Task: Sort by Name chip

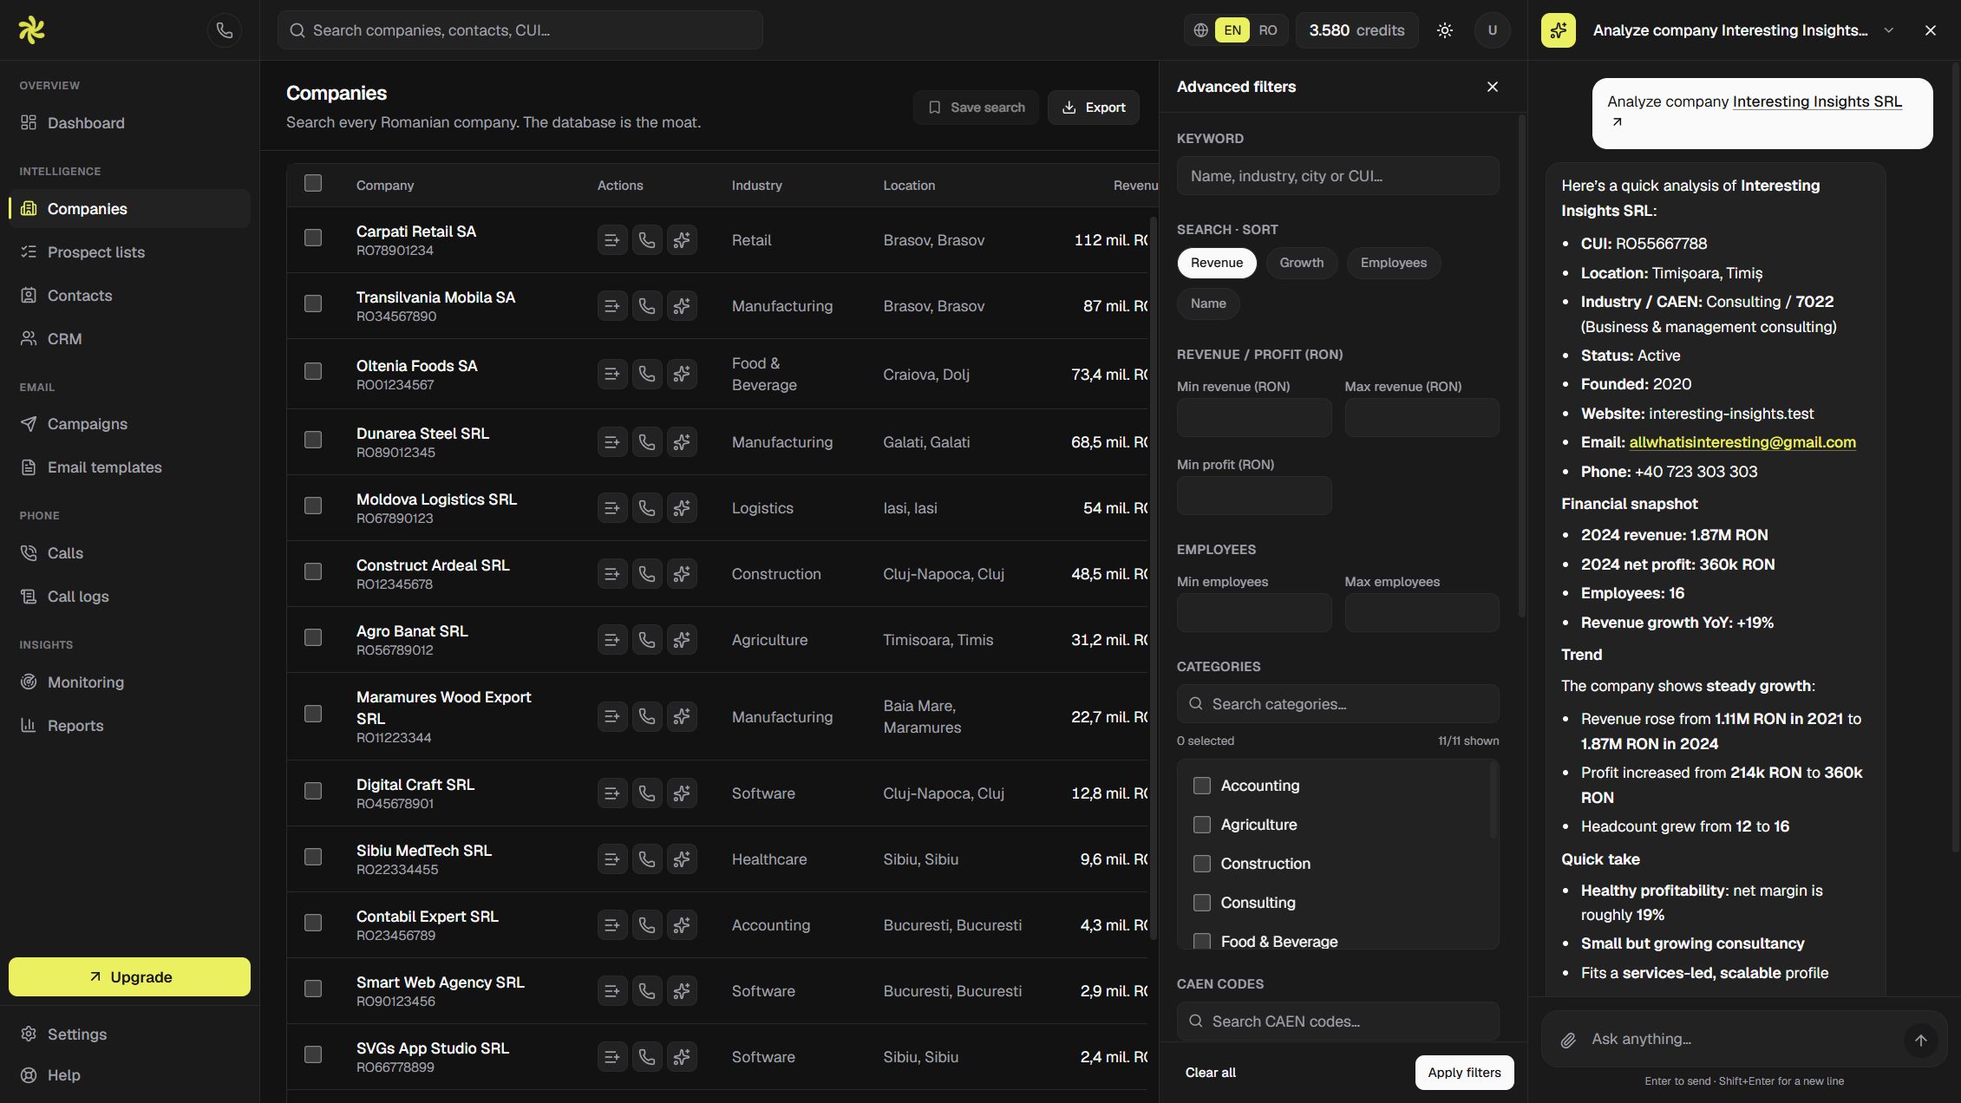Action: coord(1208,303)
